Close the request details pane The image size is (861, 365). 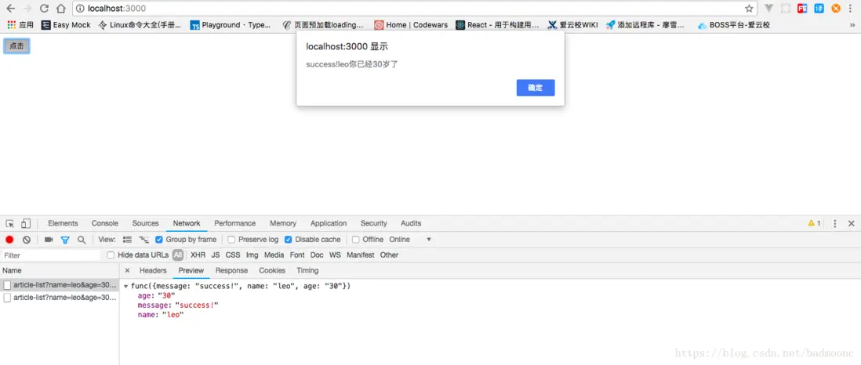click(127, 270)
